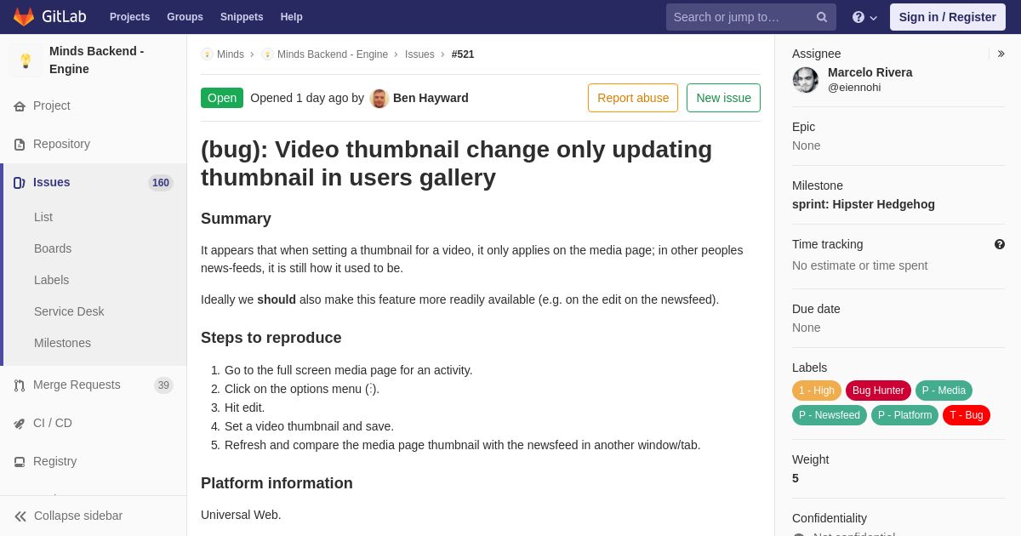This screenshot has width=1021, height=536.
Task: Open the Groups menu
Action: [185, 17]
